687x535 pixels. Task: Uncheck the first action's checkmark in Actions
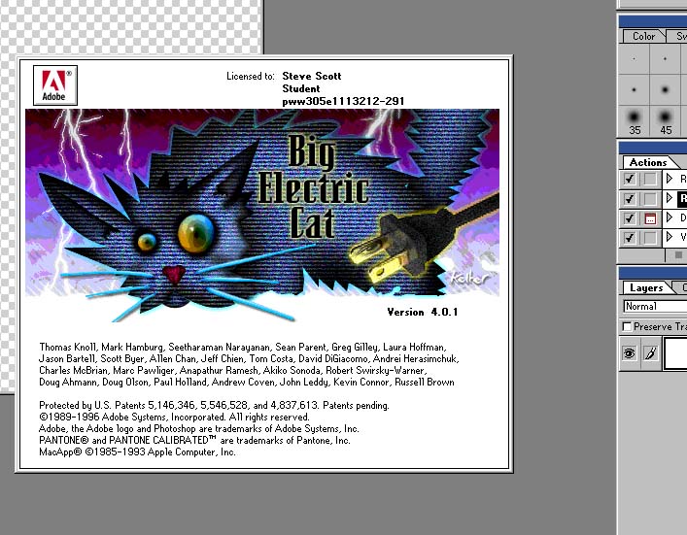pyautogui.click(x=630, y=180)
